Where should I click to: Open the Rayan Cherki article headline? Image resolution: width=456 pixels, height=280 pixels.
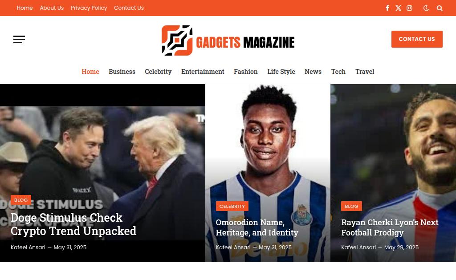click(390, 227)
